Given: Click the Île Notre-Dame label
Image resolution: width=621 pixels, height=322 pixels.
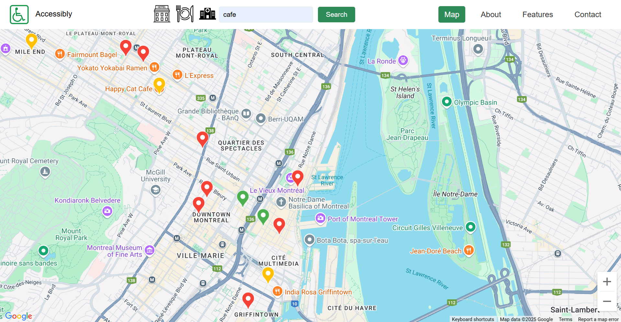Looking at the screenshot, I should pyautogui.click(x=455, y=194).
